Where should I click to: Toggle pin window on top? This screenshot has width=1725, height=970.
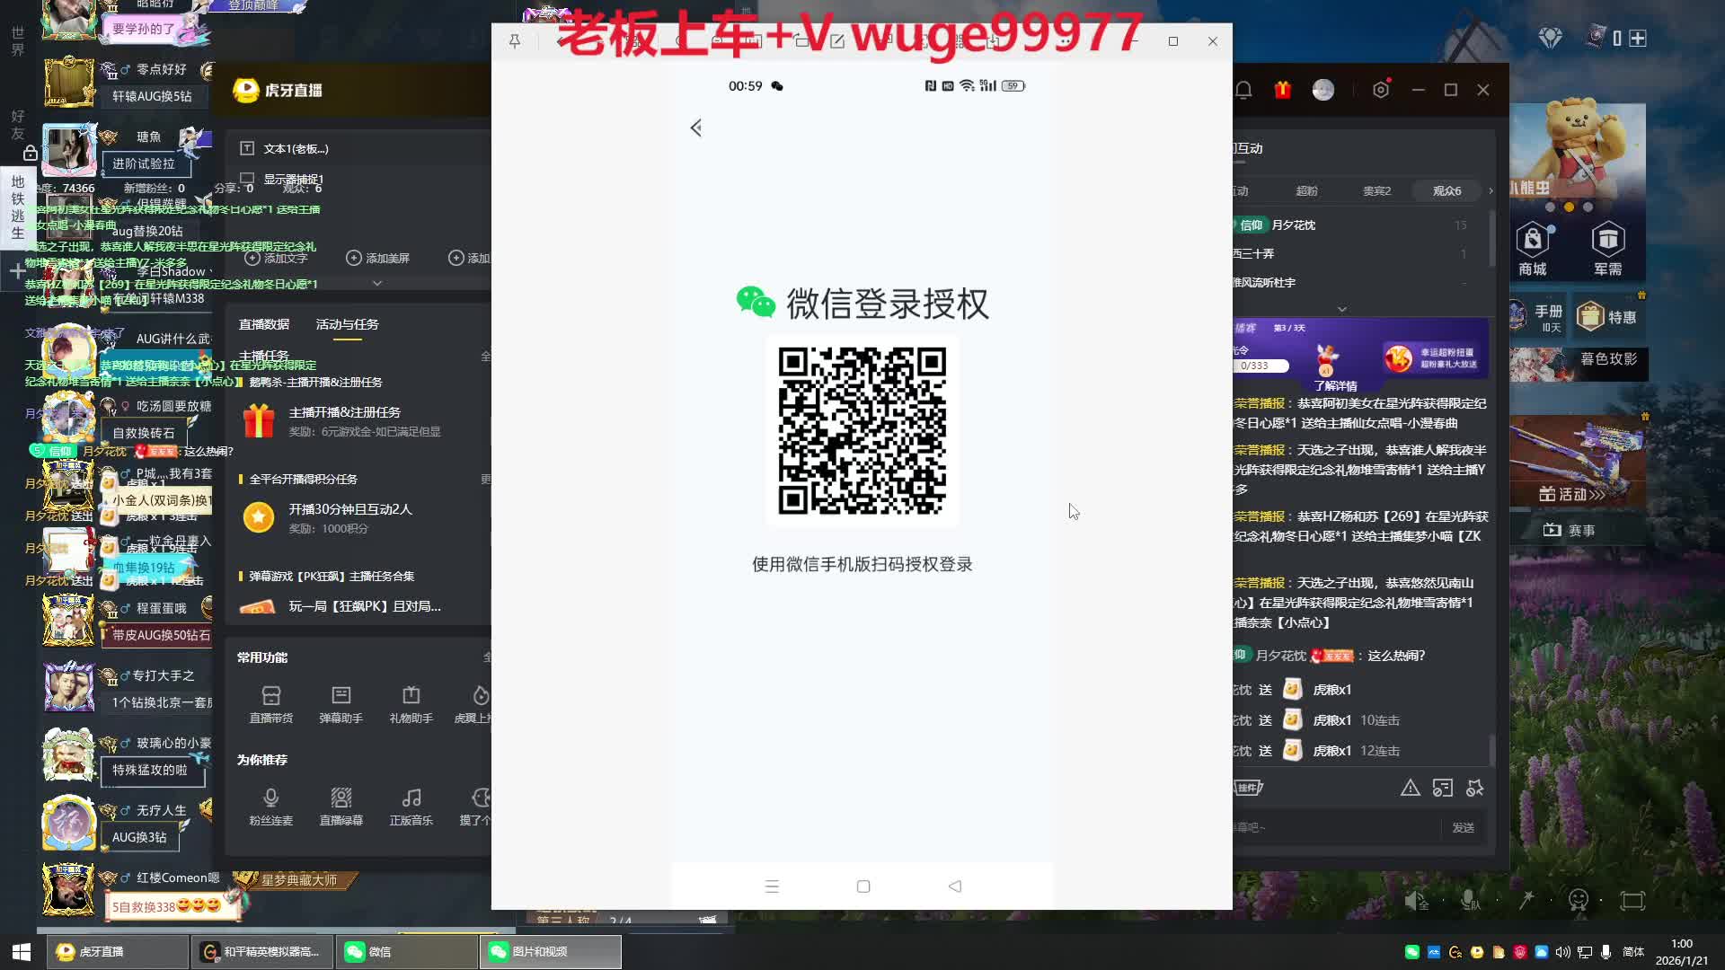click(515, 41)
